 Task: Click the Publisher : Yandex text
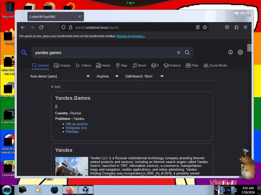(x=70, y=119)
